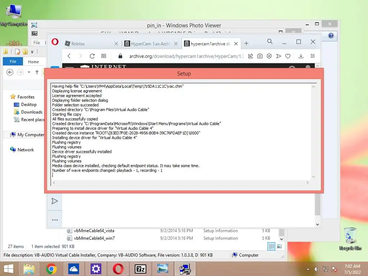Switch to Photo Viewer in taskbar
Screen dimensions: 368x276
(x=163, y=269)
